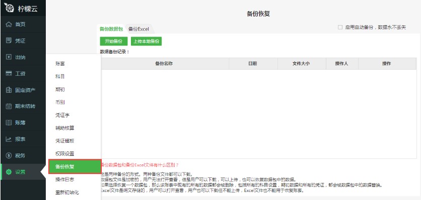Click the 税务 coin icon in sidebar
Viewport: 421px width, 200px height.
click(9, 155)
